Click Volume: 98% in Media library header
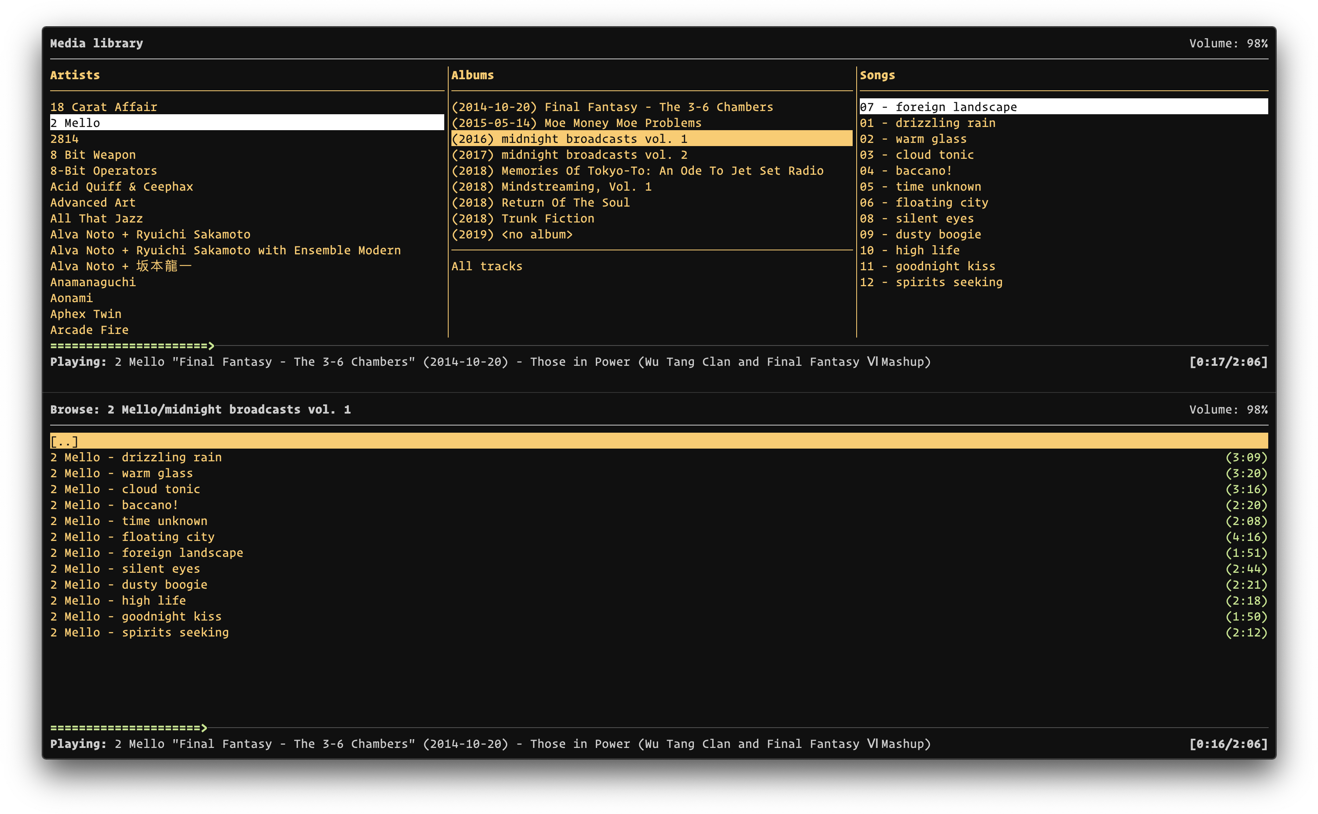The width and height of the screenshot is (1318, 814). coord(1228,43)
